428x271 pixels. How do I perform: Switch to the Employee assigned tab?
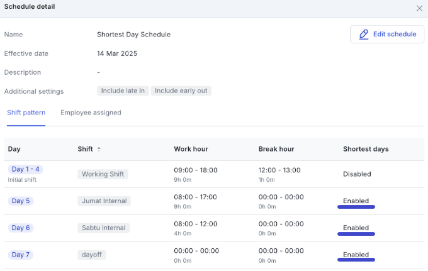pos(91,113)
